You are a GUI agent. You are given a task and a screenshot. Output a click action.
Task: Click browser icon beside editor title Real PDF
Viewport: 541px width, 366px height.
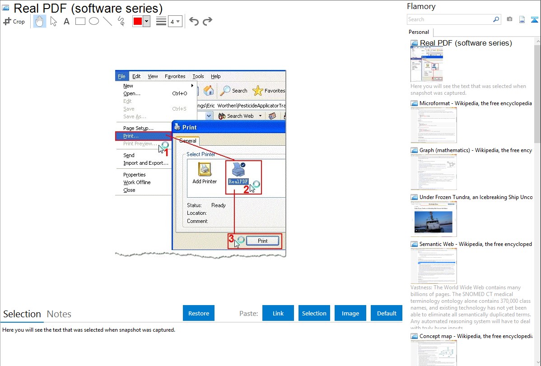coord(5,8)
